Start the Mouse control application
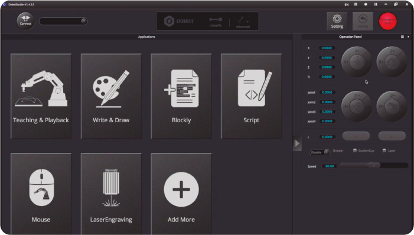Viewport: 414px width, 235px height. (41, 194)
